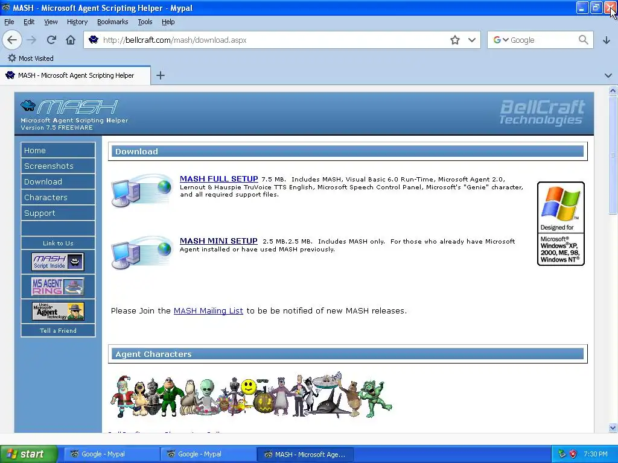This screenshot has width=618, height=463.
Task: Click the computer icon beside MASH FULL SETUP
Action: click(141, 191)
